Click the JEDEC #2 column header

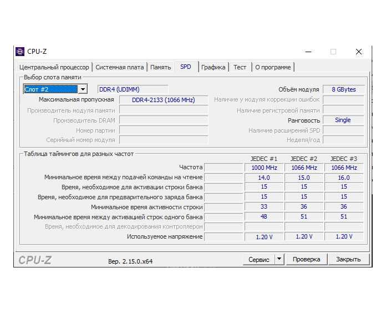click(304, 159)
